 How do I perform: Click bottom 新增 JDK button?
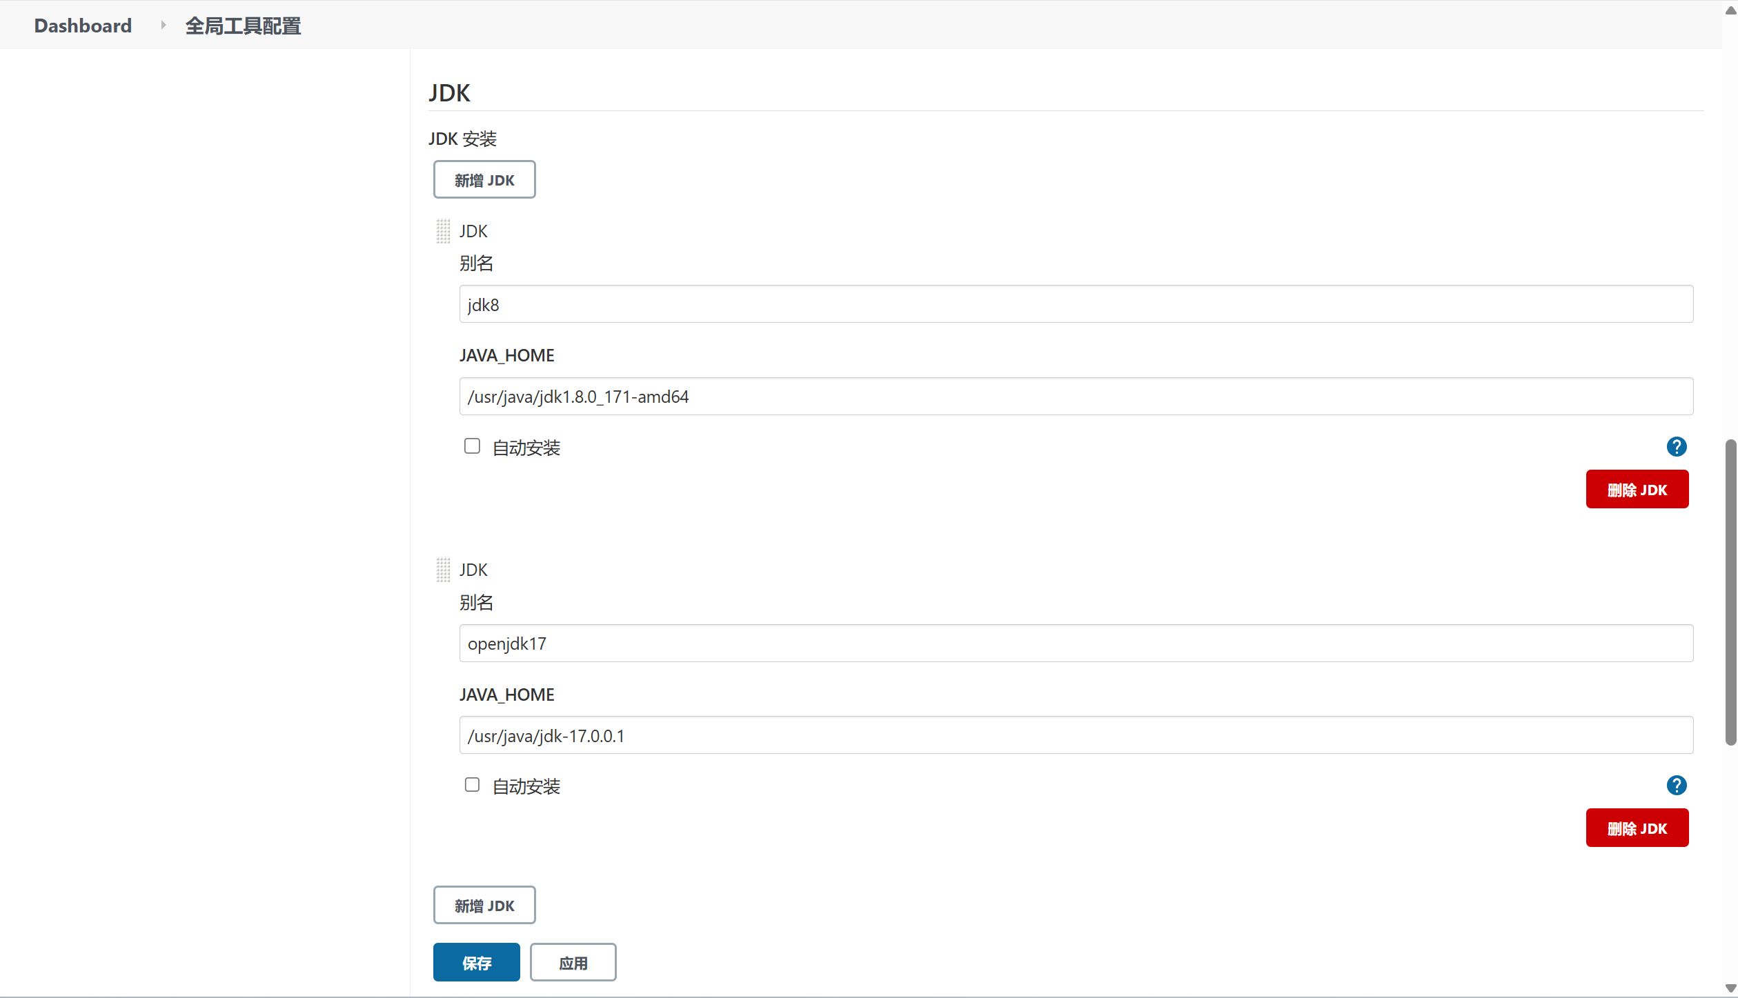click(484, 905)
